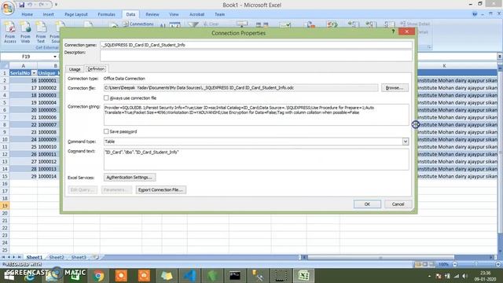Viewport: 503px width, 283px height.
Task: Toggle the Save password checkbox
Action: pyautogui.click(x=106, y=131)
